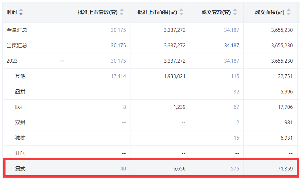Collapse the 2023 row chevron
300x179 pixels.
click(61, 61)
